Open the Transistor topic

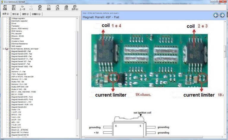pos(15,26)
